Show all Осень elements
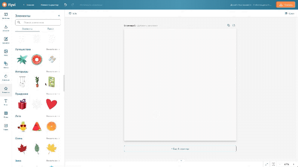Screen dimensions: 298x167 pos(53,138)
